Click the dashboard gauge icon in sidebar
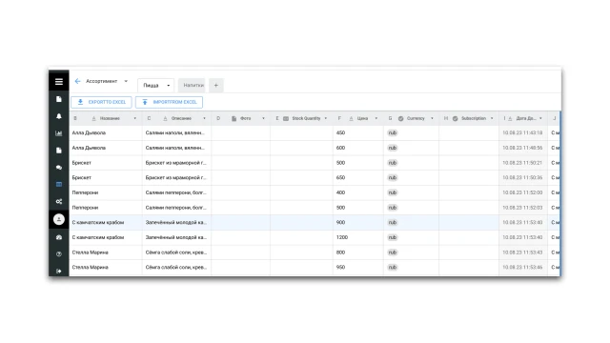610x343 pixels. tap(59, 237)
